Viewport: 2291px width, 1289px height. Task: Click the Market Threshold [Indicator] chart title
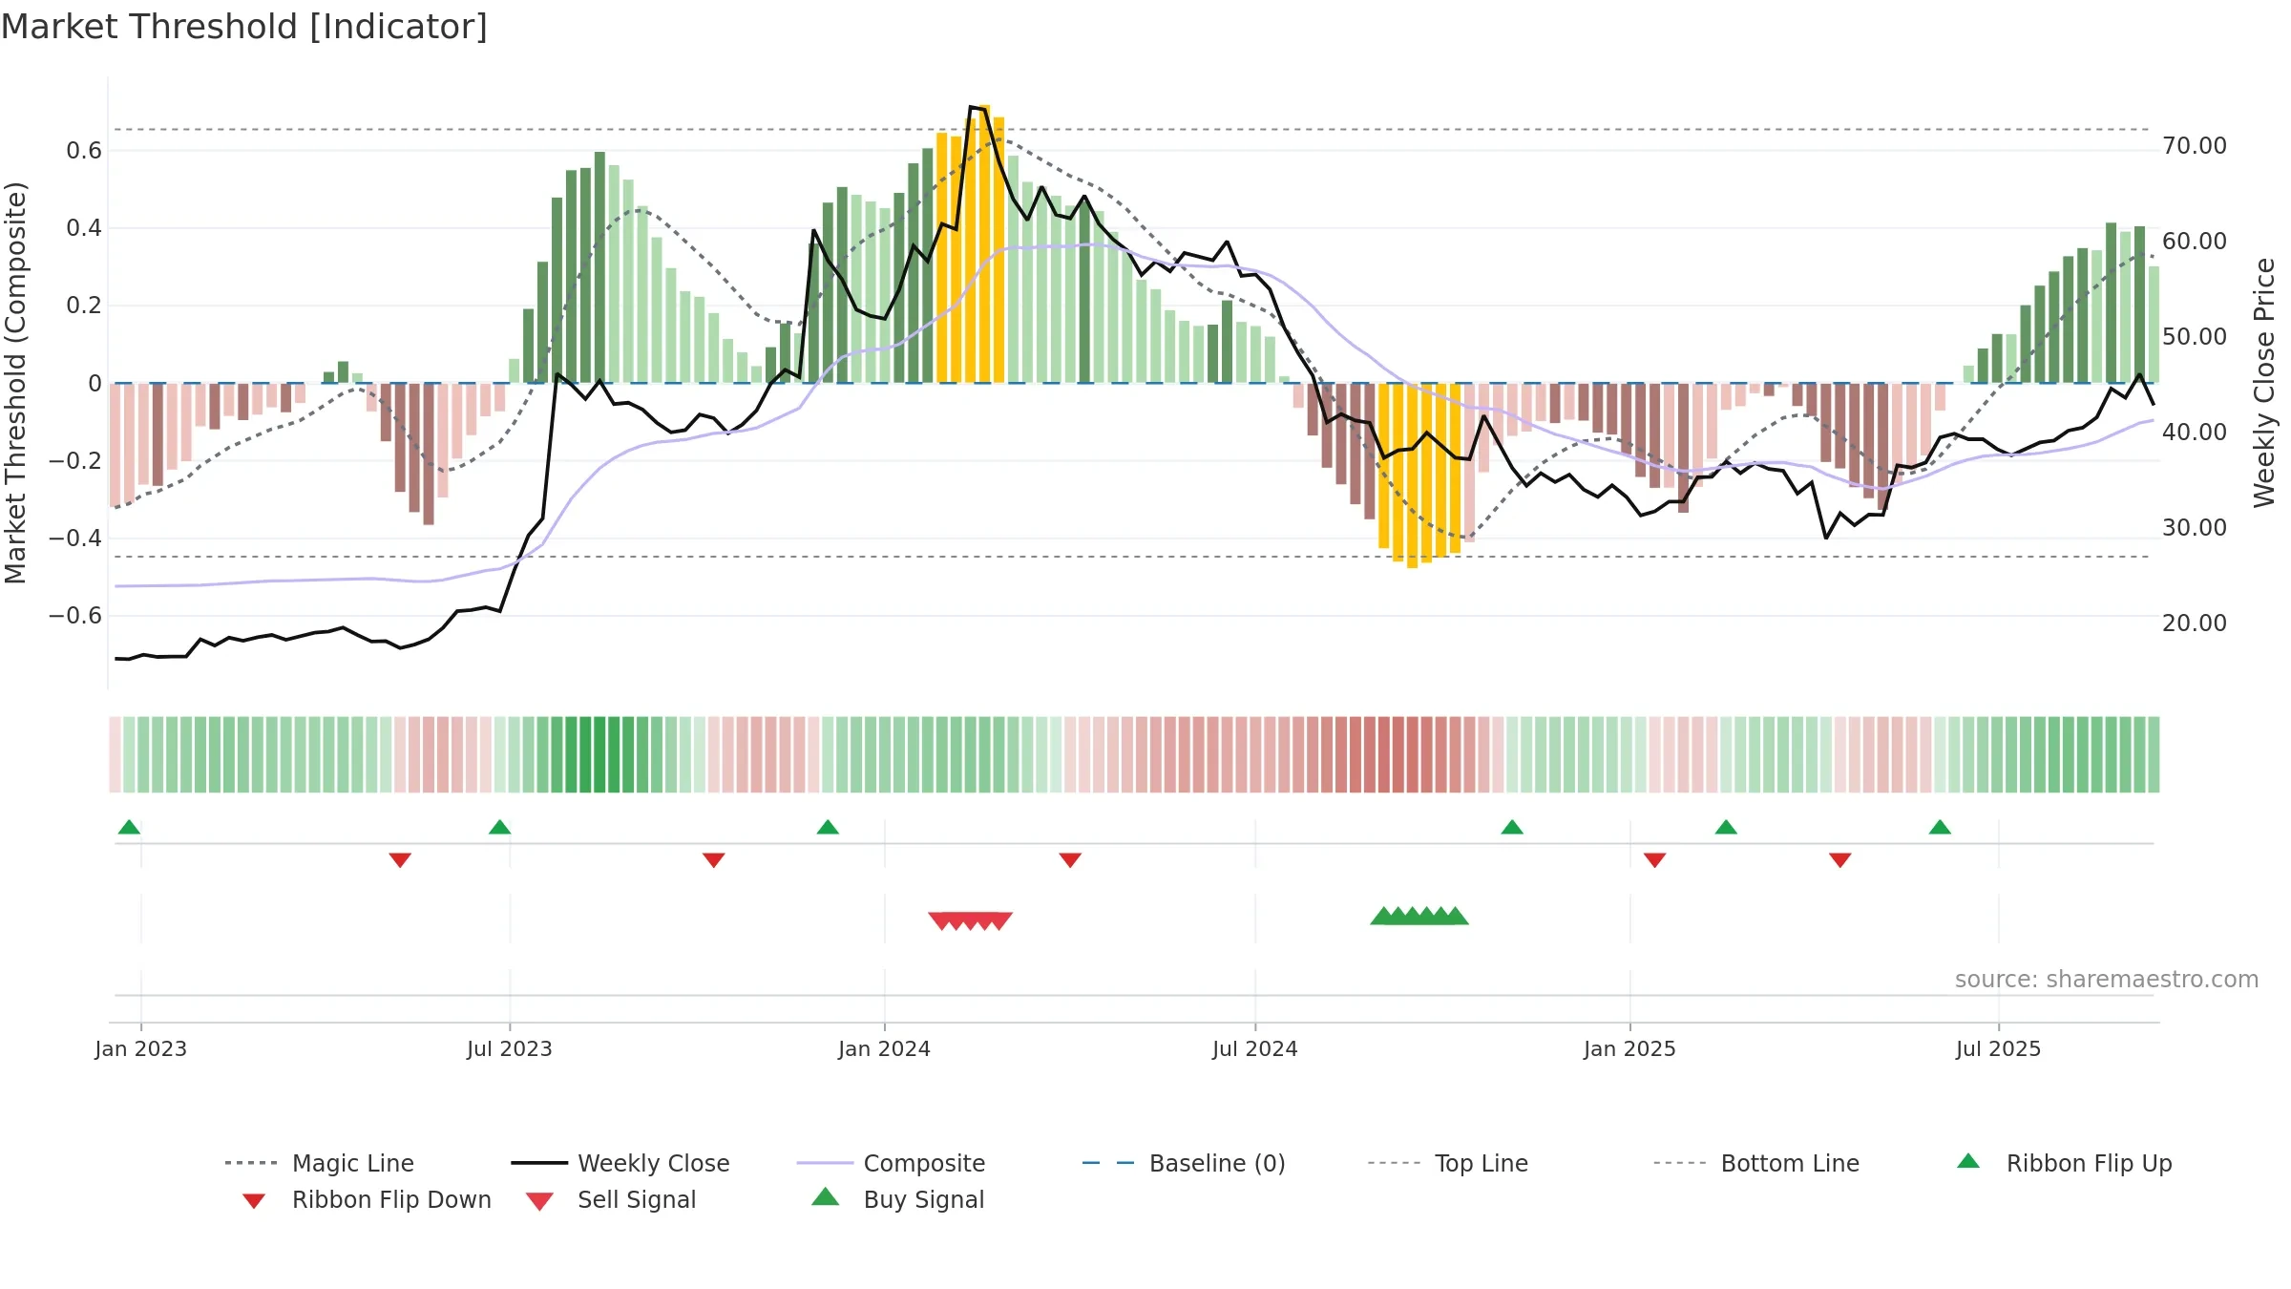(244, 27)
